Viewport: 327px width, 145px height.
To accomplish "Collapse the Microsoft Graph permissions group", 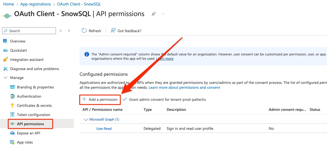I will (86, 119).
